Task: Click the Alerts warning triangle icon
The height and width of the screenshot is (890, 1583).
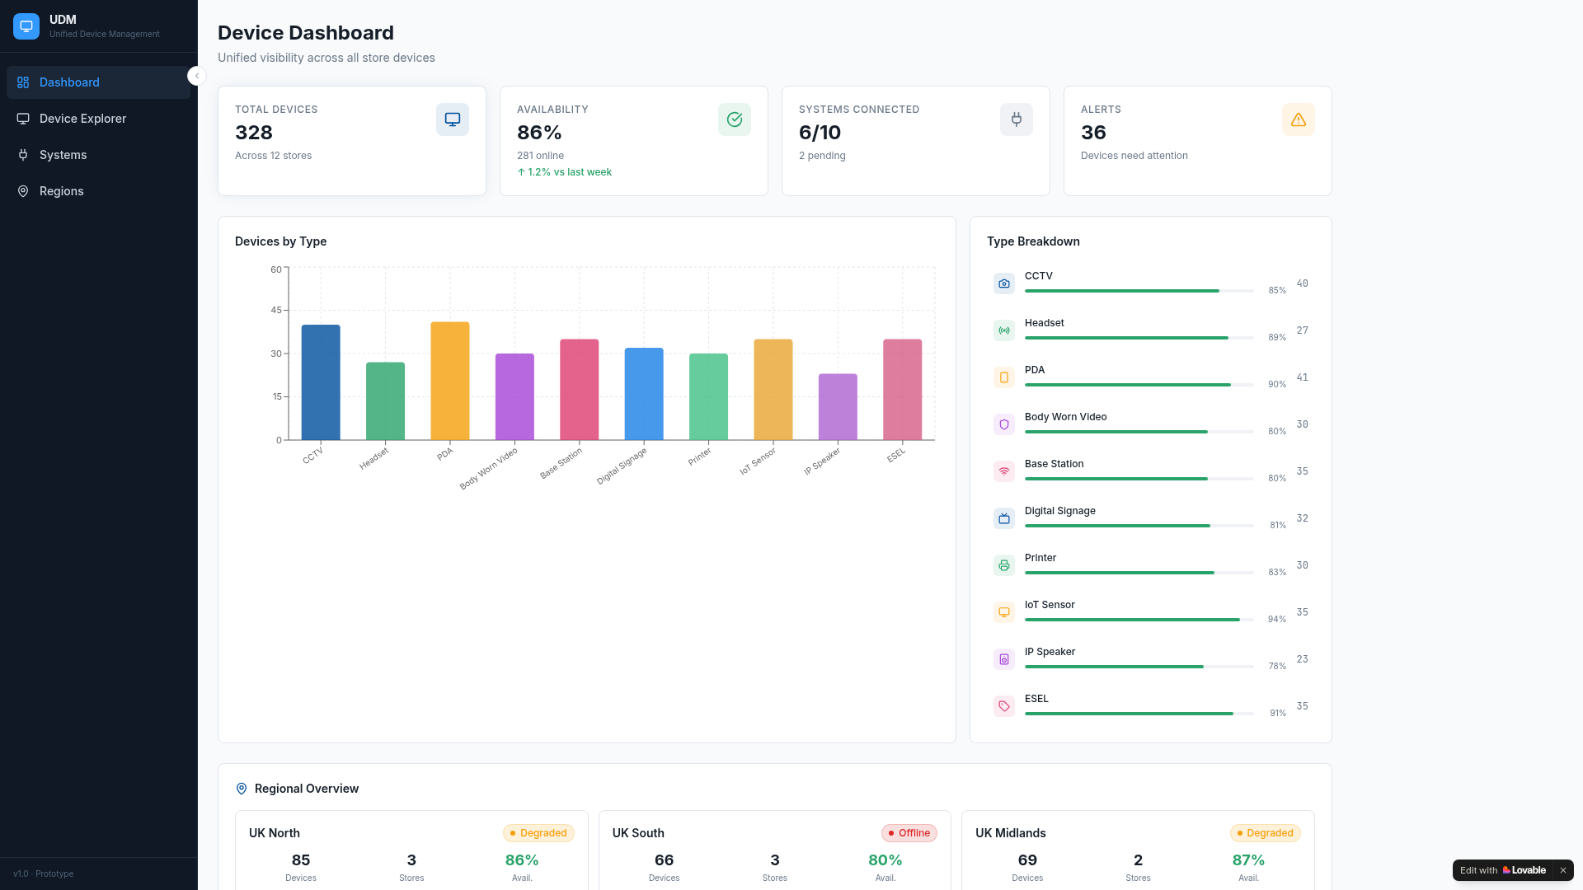Action: click(x=1299, y=119)
